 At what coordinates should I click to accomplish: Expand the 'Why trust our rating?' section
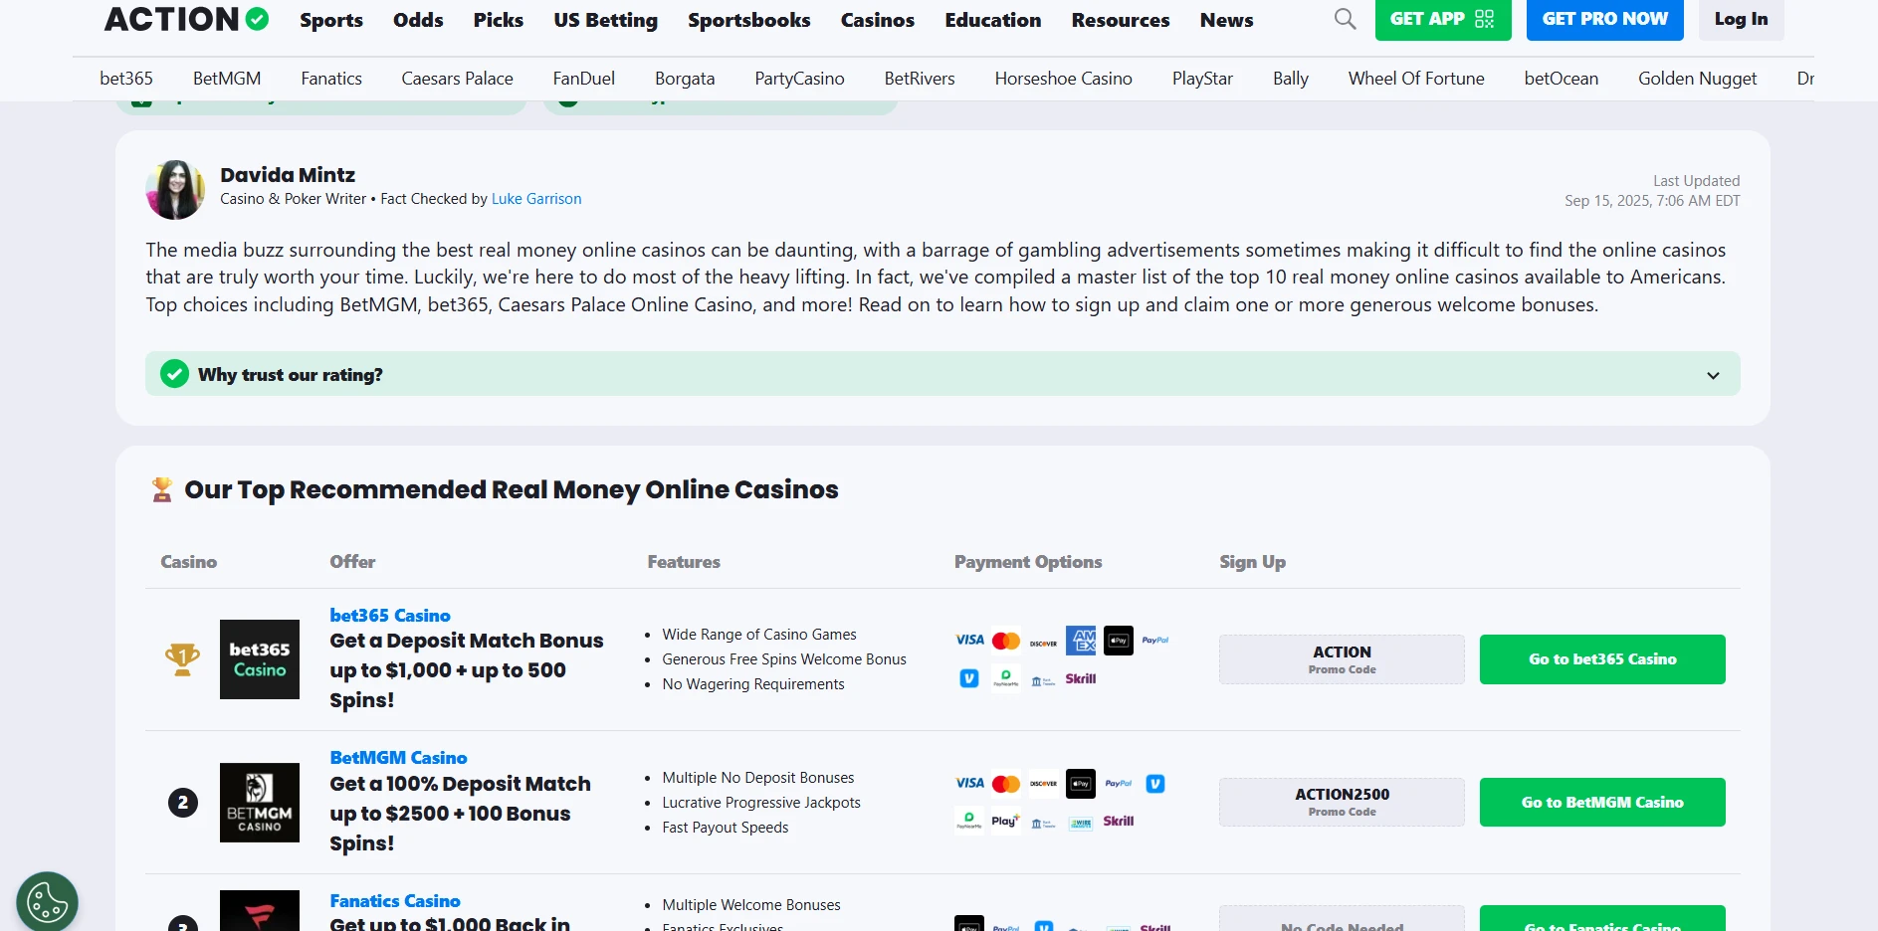942,374
